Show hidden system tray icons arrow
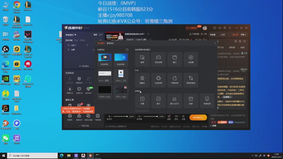Image resolution: width=283 pixels, height=159 pixels. click(x=252, y=155)
